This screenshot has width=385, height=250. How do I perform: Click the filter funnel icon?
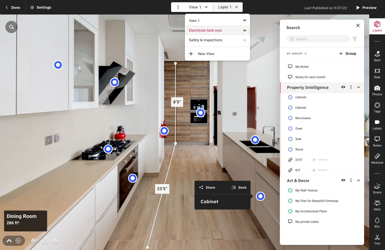(x=355, y=39)
